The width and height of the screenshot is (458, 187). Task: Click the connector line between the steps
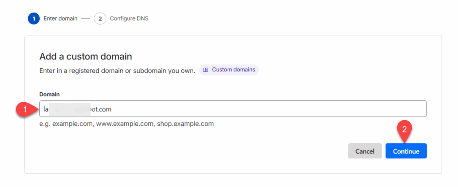click(x=86, y=19)
